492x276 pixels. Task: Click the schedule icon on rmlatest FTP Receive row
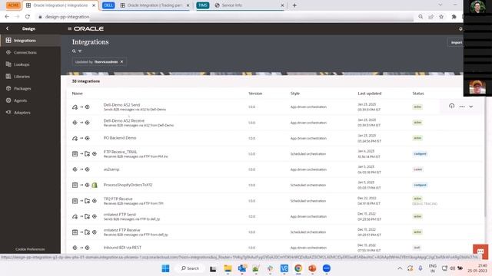point(75,232)
